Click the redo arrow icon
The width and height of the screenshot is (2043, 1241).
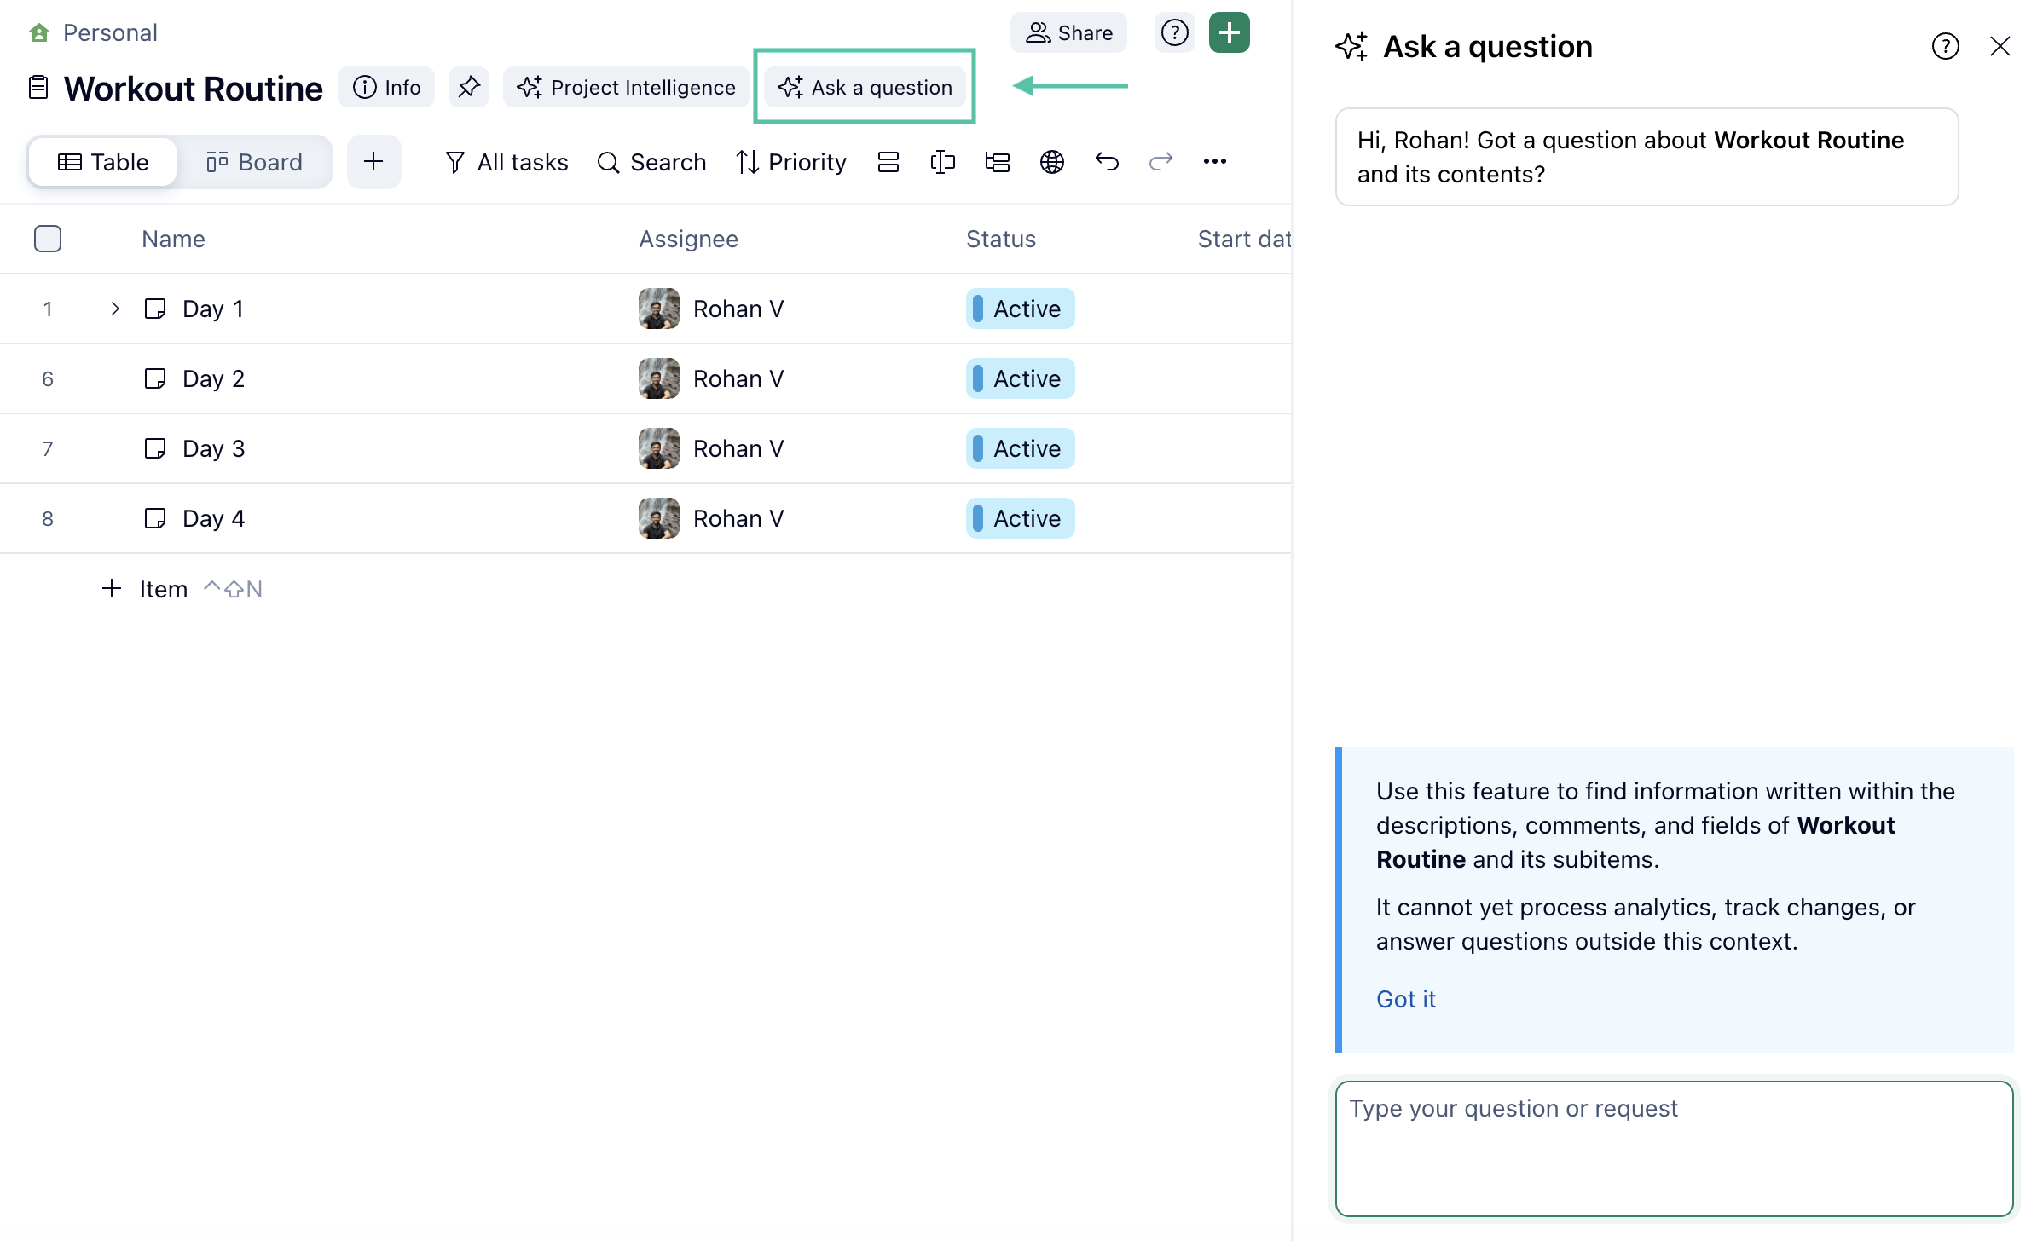1160,162
